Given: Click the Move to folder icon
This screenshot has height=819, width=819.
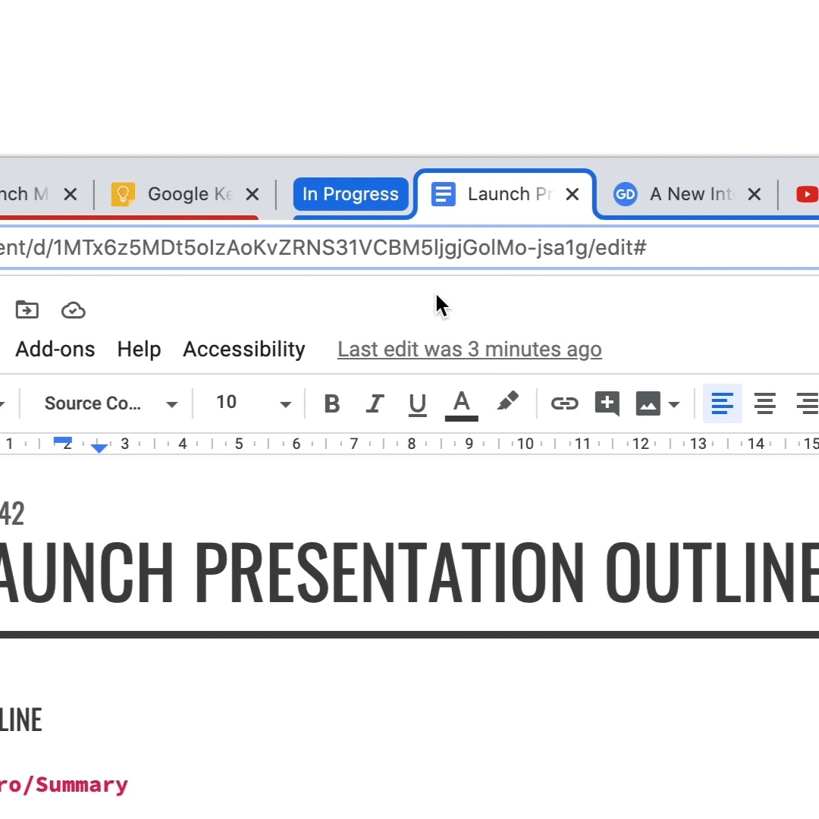Looking at the screenshot, I should click(x=27, y=310).
